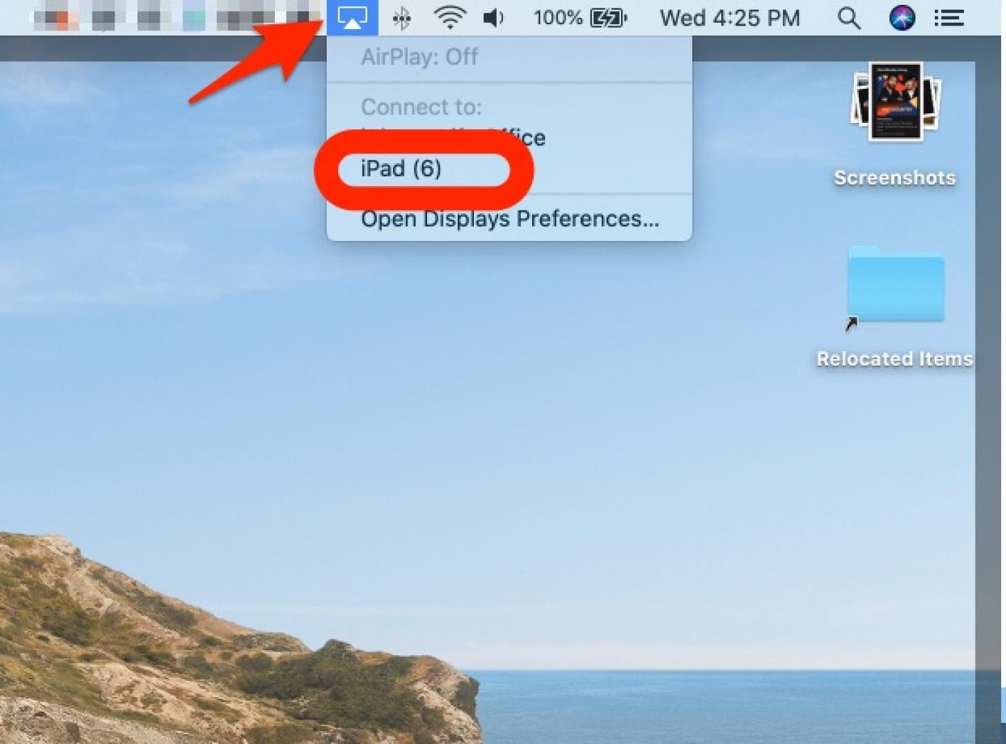Activate Siri from the menu bar

902,18
